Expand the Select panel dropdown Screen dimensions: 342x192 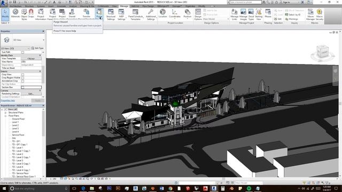[x=5, y=23]
